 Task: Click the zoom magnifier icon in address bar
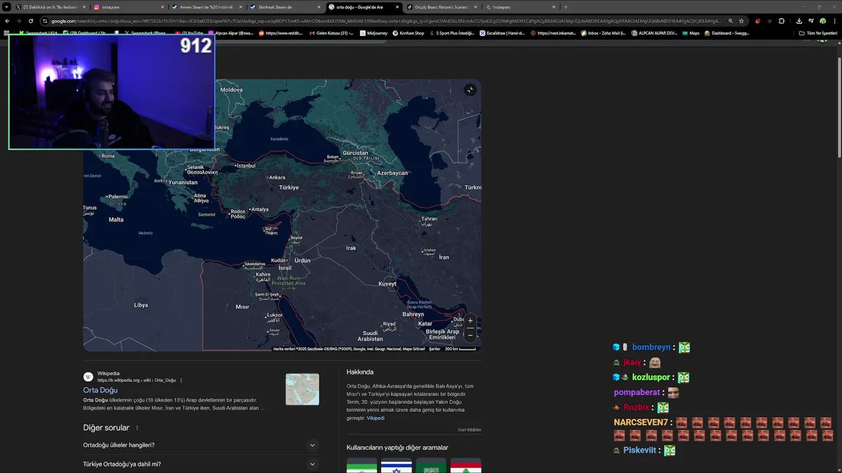tap(730, 21)
